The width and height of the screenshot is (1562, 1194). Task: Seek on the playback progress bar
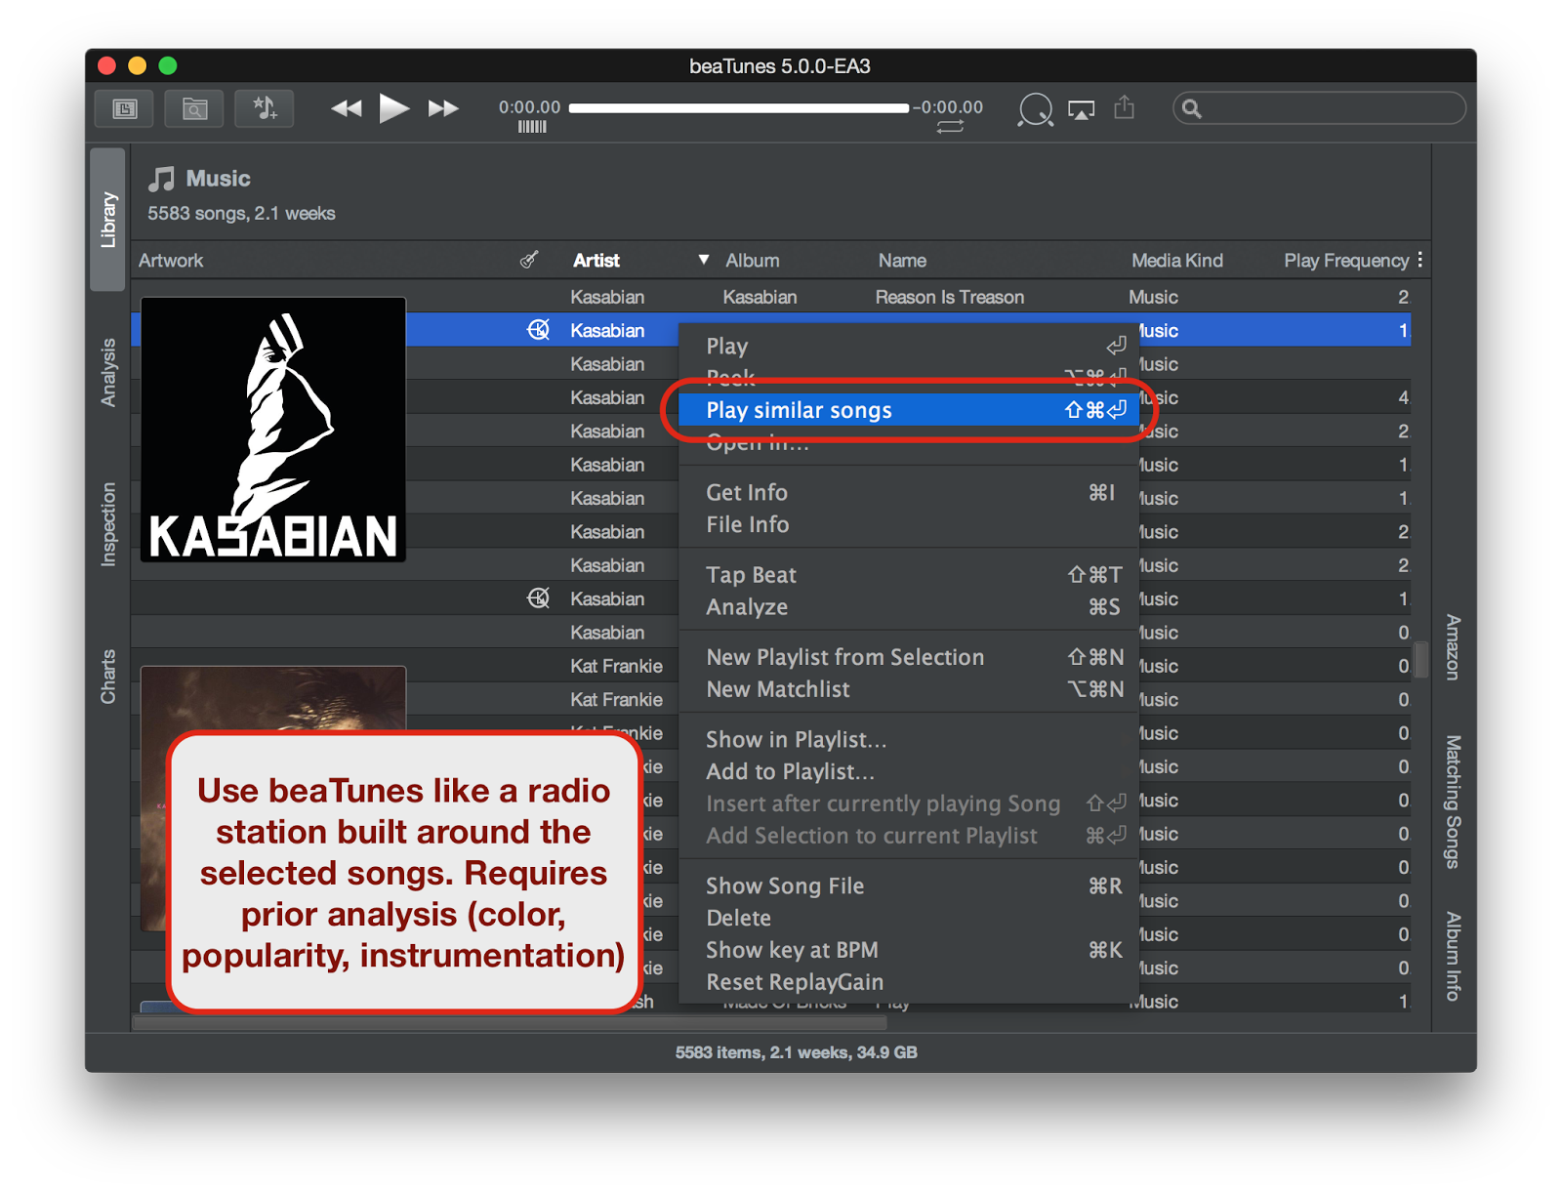(x=739, y=108)
